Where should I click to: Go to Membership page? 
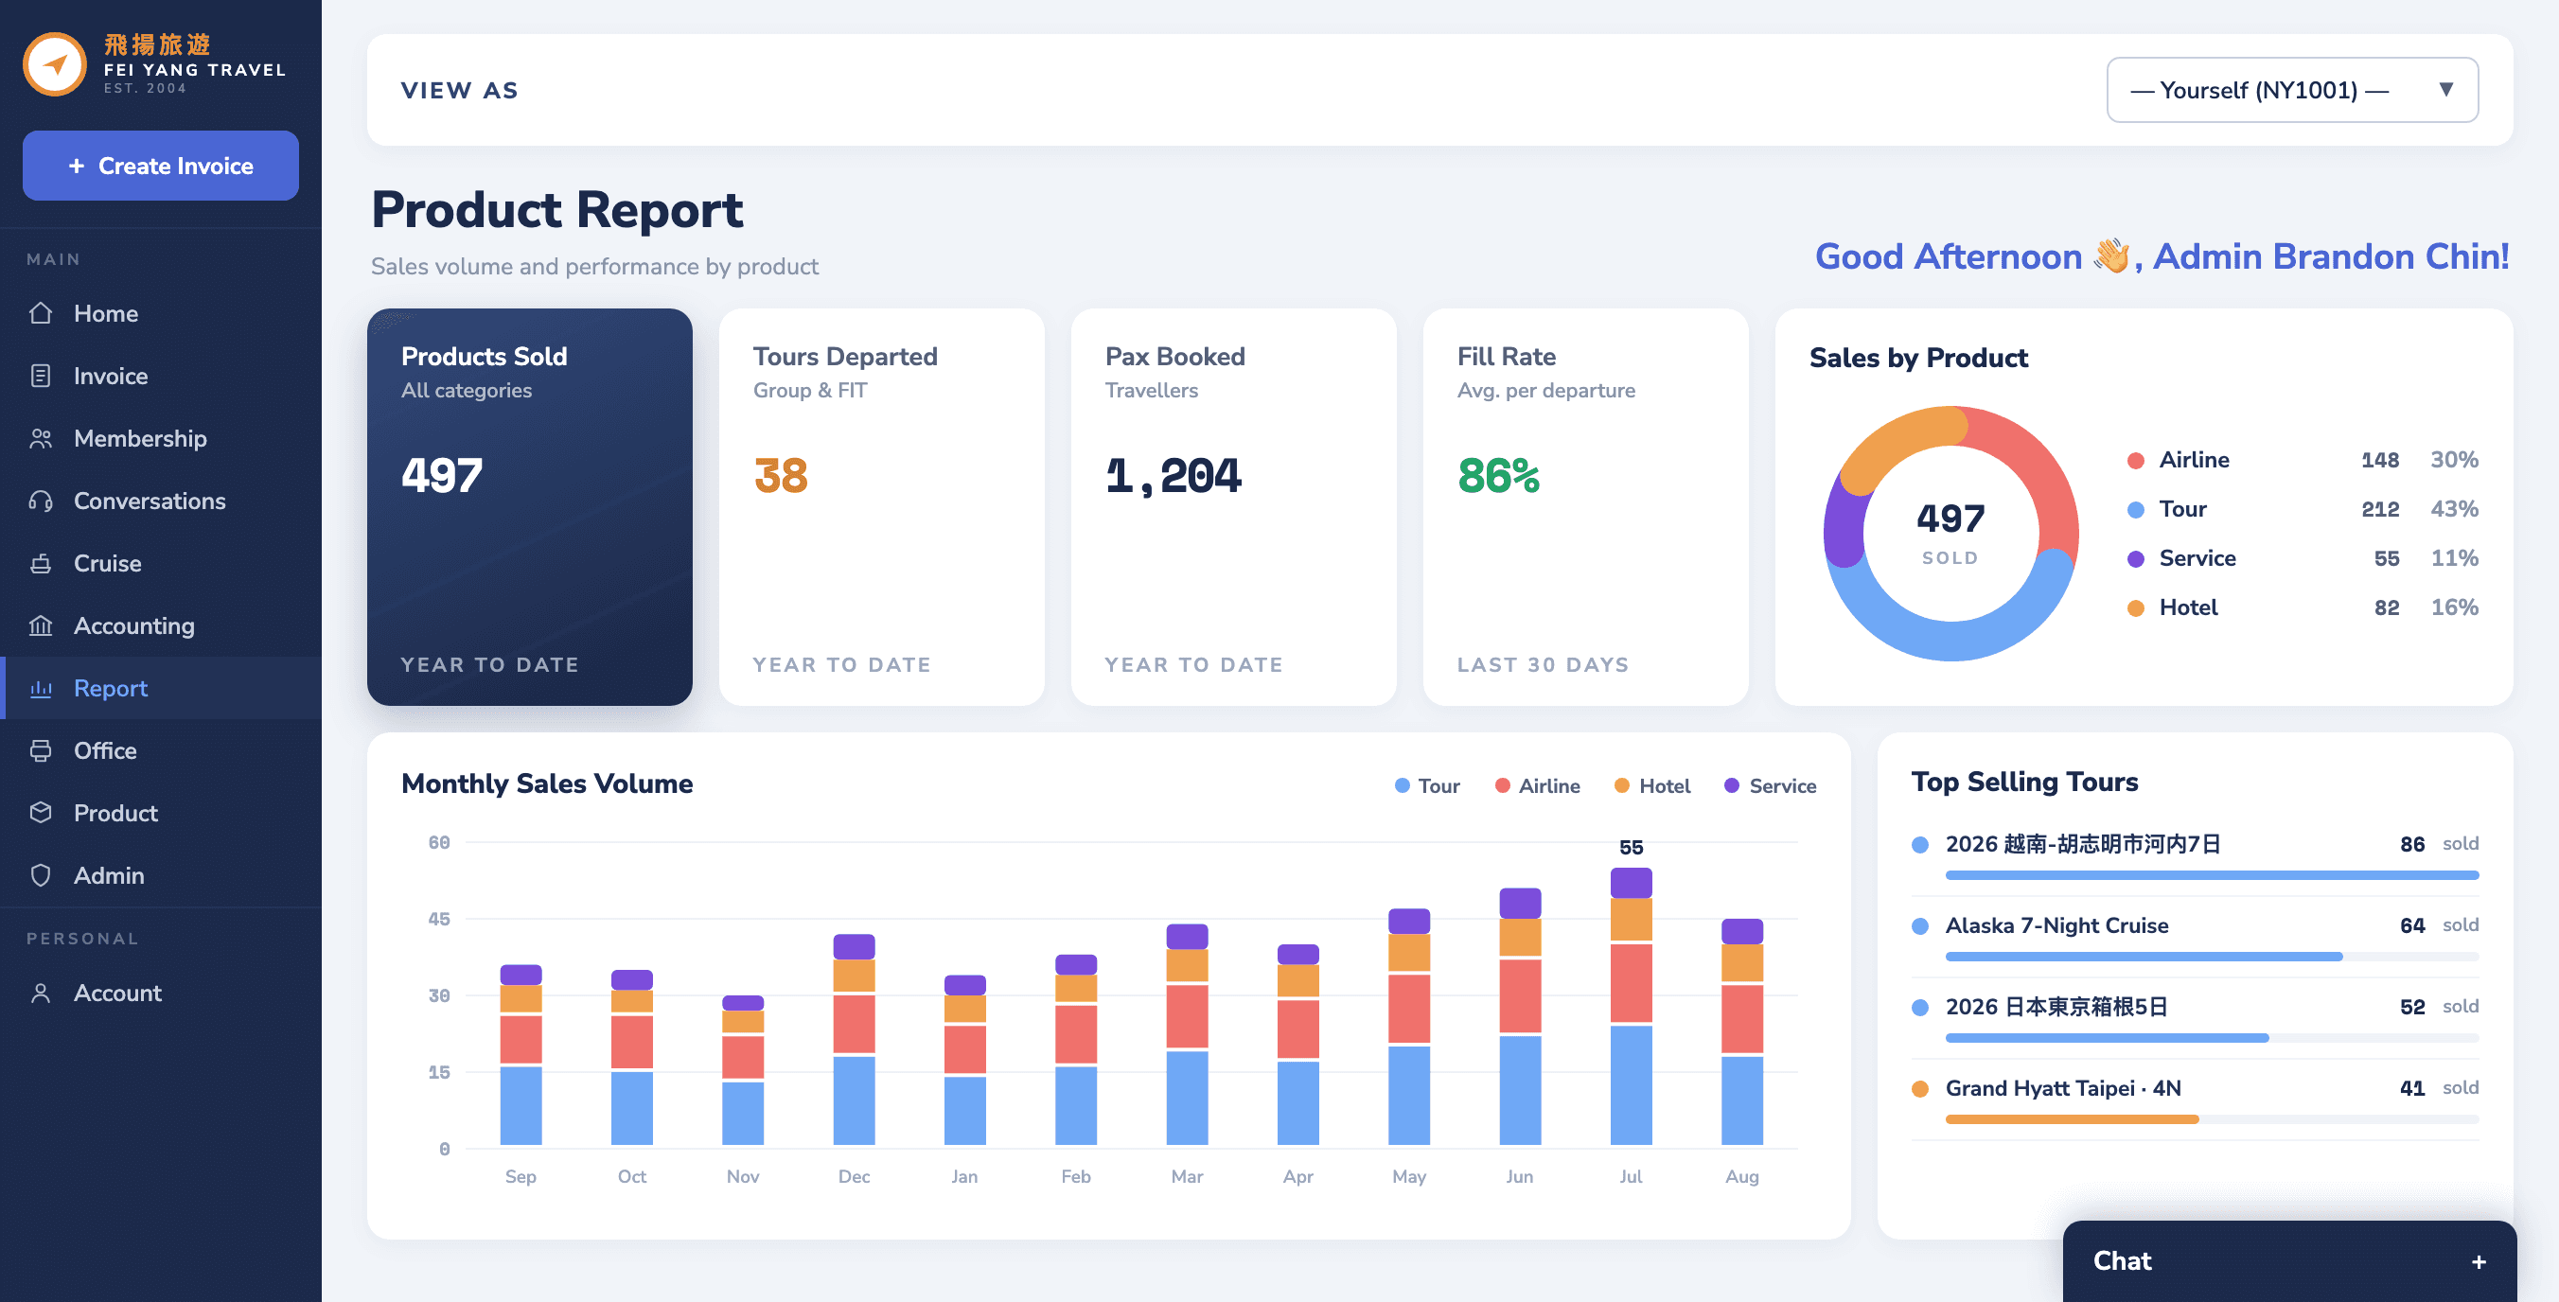point(161,438)
